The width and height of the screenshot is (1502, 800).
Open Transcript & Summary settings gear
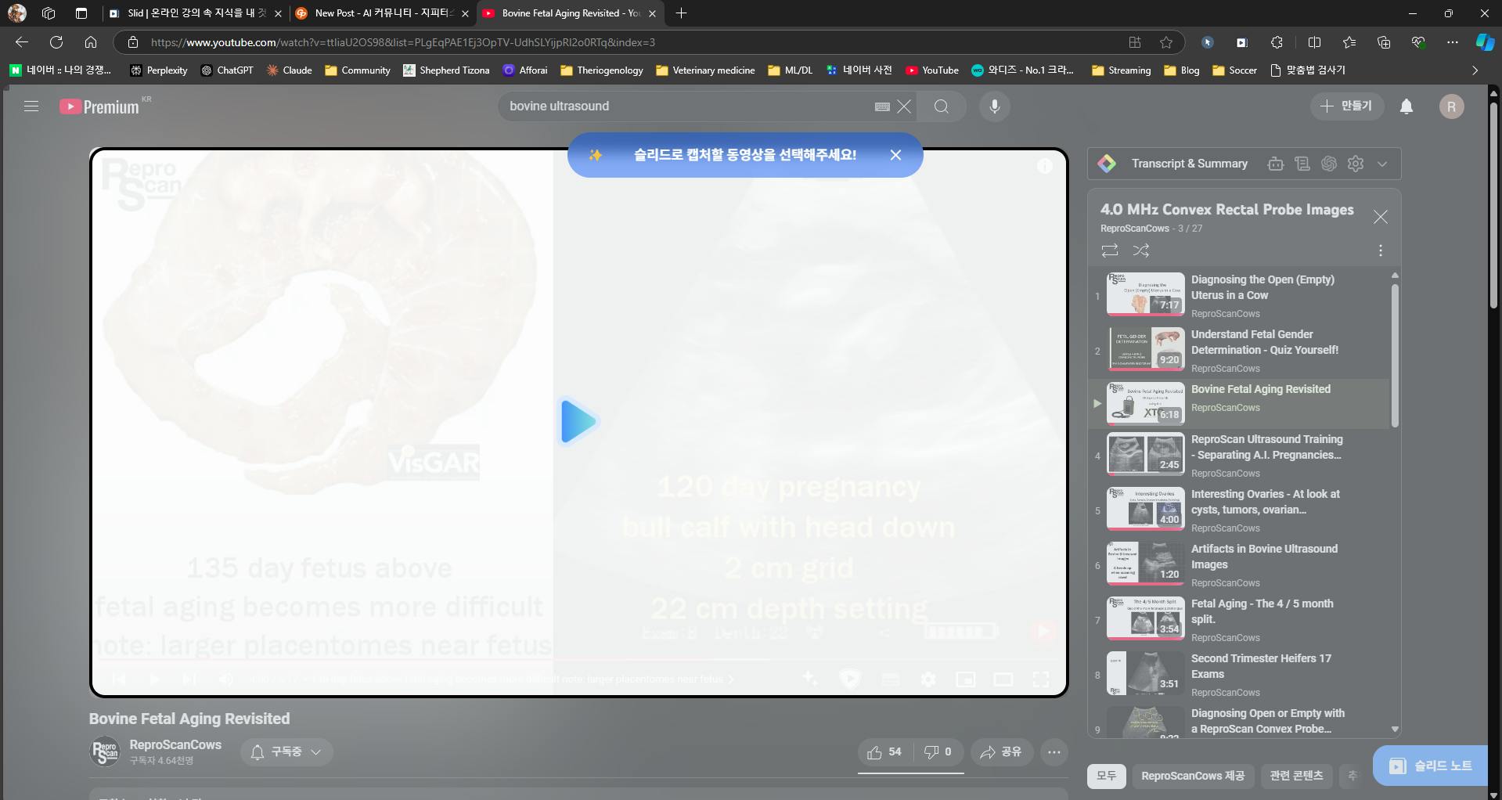tap(1356, 164)
